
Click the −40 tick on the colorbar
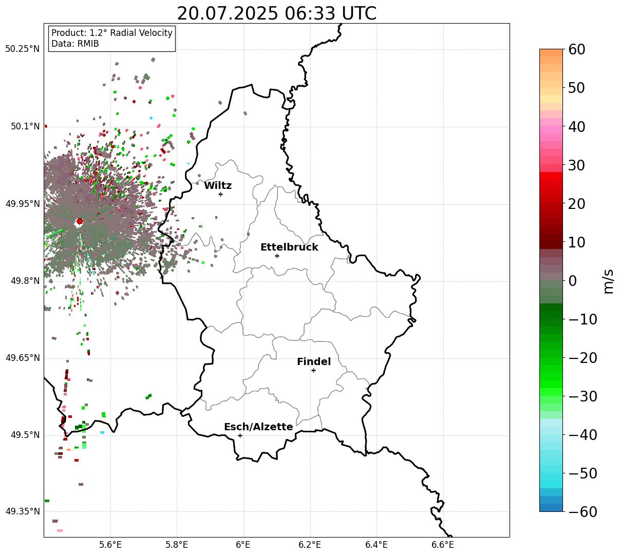pyautogui.click(x=582, y=435)
